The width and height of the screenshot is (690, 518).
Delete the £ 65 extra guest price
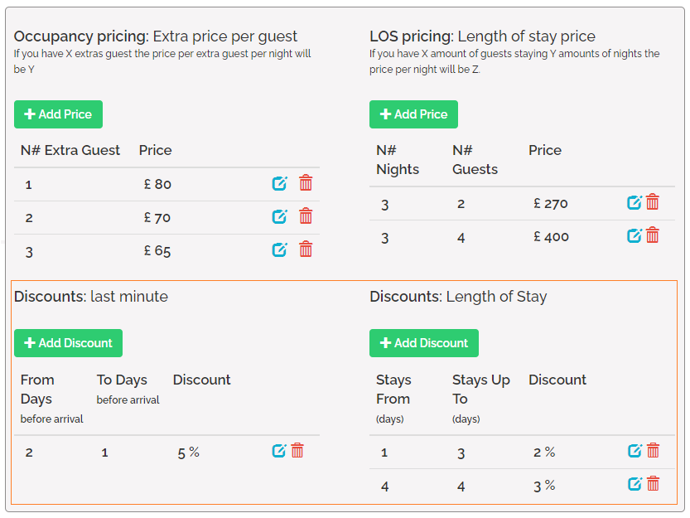pos(306,249)
